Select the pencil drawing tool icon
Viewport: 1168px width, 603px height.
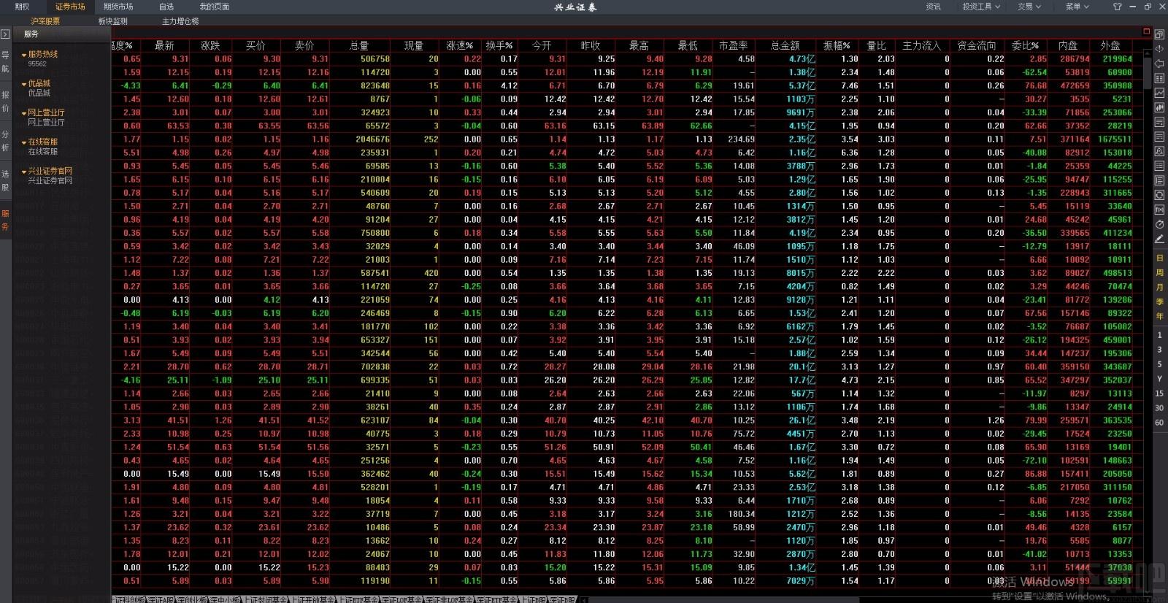pos(1159,239)
